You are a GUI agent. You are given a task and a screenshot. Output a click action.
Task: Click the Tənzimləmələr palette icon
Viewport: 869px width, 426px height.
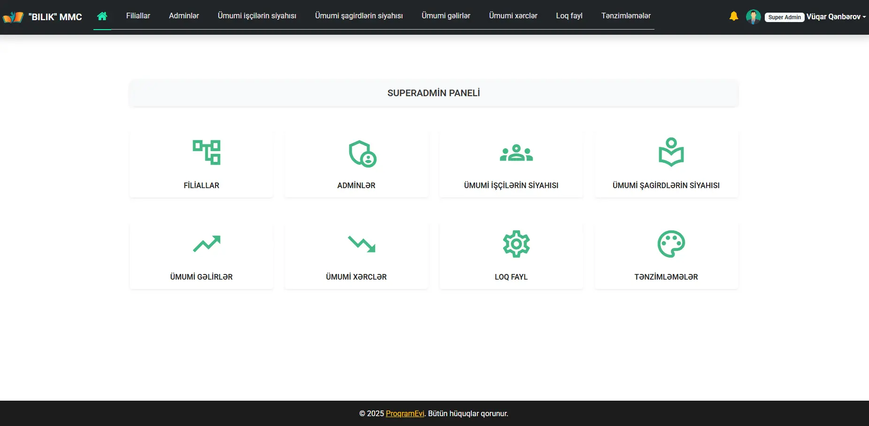[671, 244]
